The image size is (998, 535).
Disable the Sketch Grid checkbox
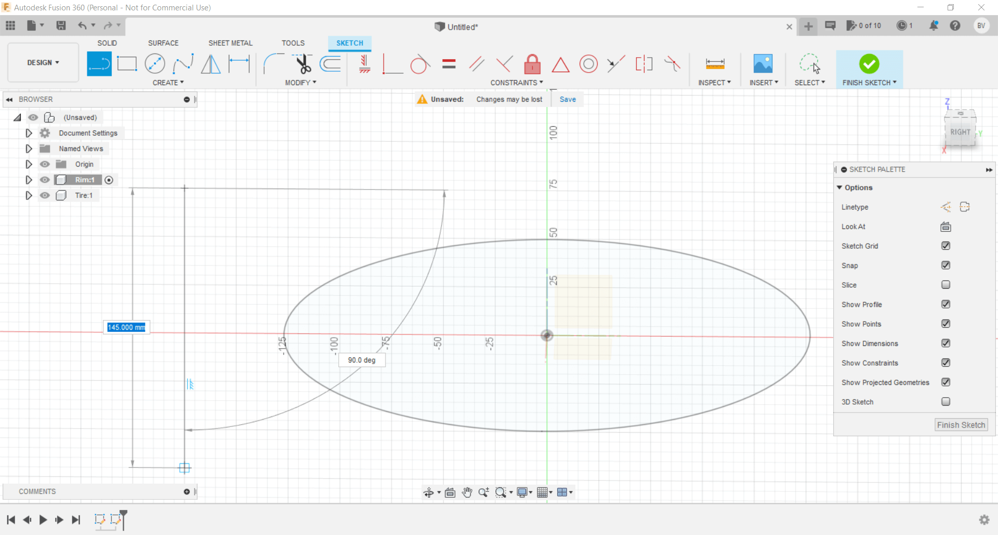[x=946, y=246]
